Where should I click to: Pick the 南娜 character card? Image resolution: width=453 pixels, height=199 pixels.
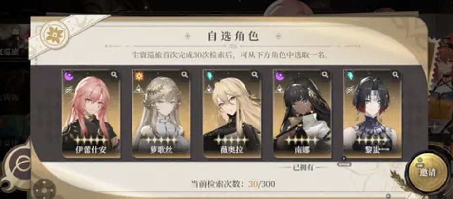[x=302, y=113]
